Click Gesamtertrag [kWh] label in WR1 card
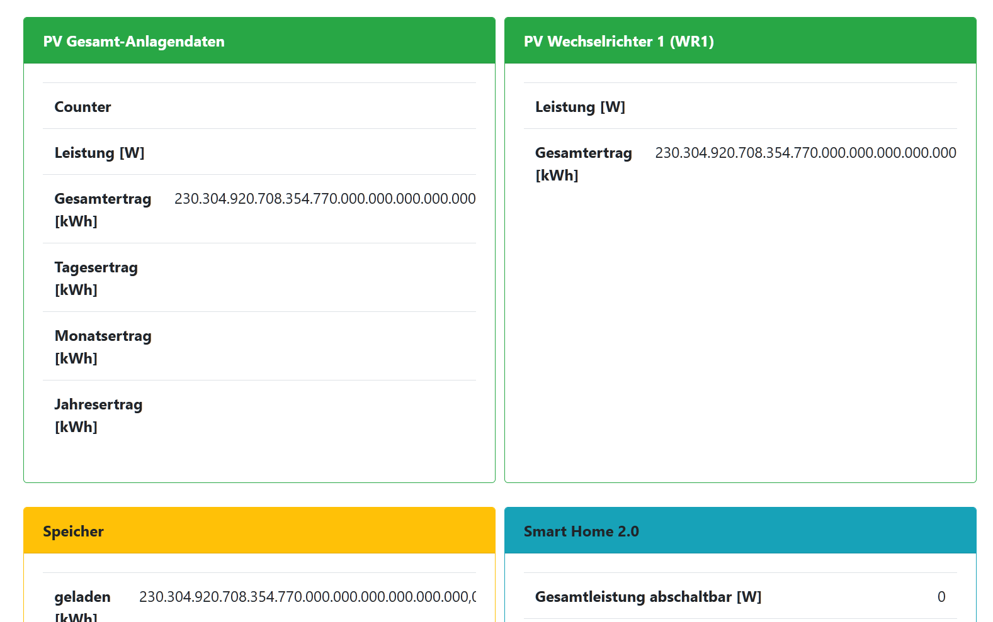This screenshot has width=993, height=622. [583, 164]
